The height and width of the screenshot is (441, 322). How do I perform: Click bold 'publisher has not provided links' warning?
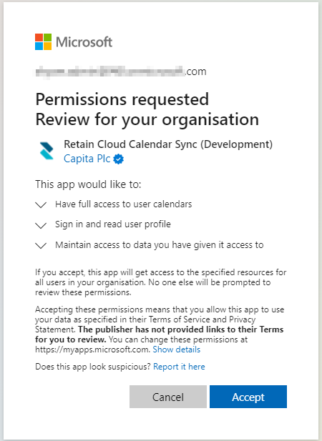point(160,335)
